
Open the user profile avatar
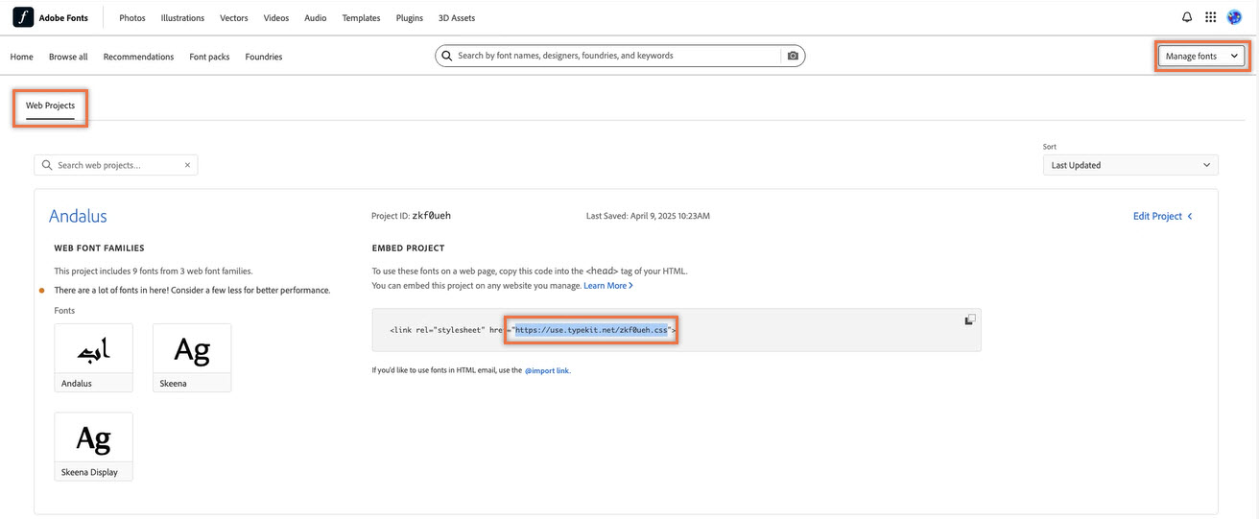click(1234, 17)
